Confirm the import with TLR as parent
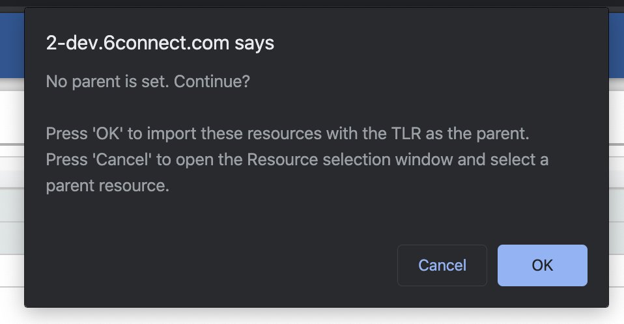Image resolution: width=624 pixels, height=324 pixels. pyautogui.click(x=542, y=265)
